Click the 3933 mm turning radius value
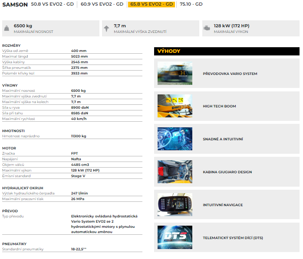 tap(79, 73)
